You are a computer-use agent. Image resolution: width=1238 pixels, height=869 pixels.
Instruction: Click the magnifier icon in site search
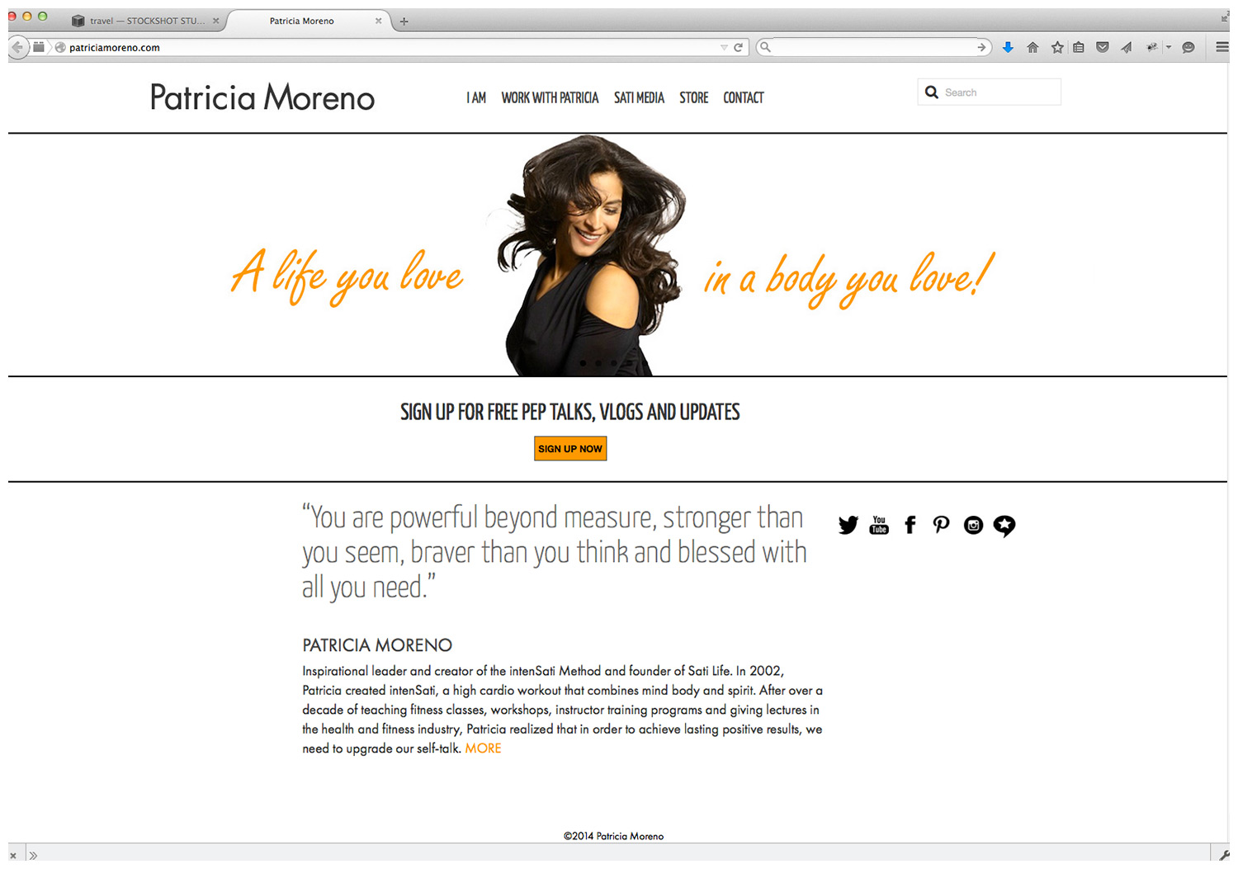click(931, 92)
